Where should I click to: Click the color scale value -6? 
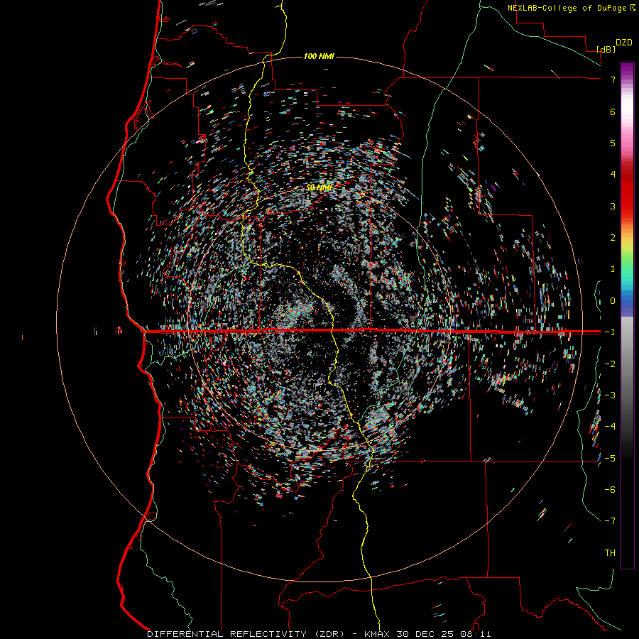[610, 490]
